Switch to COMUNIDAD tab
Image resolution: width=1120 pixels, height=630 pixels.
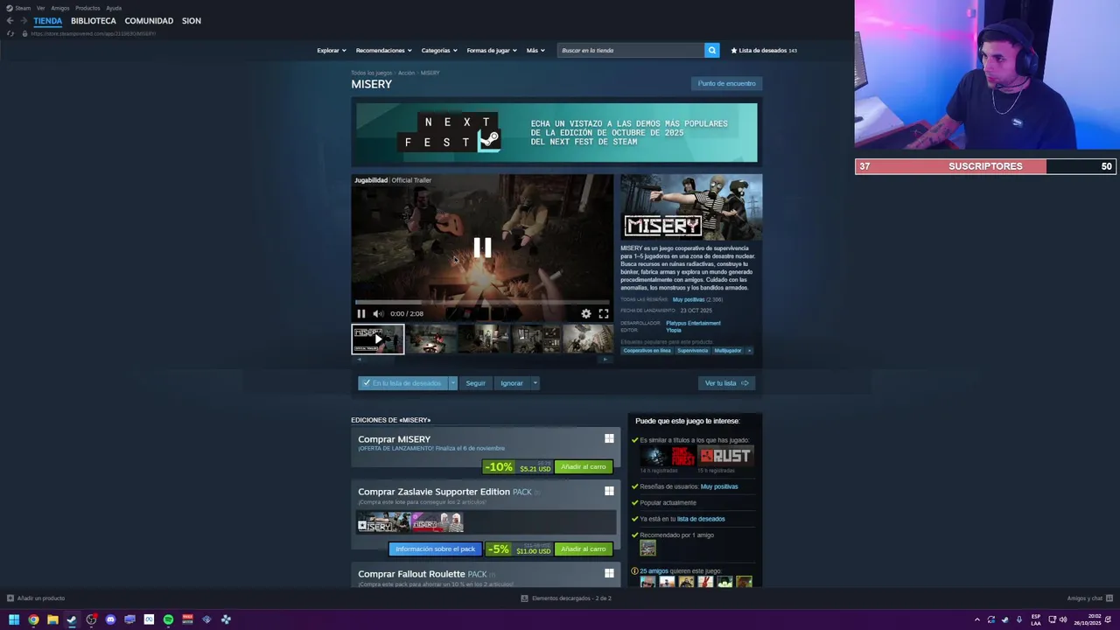point(149,21)
